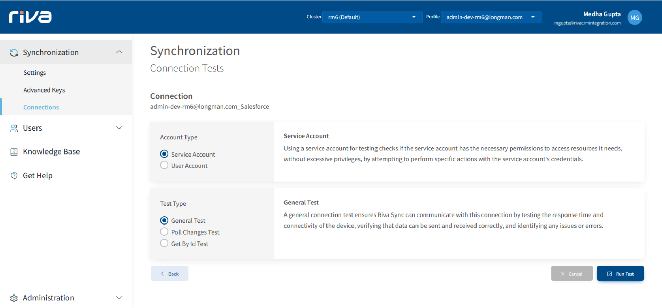Click the Cluster label in header

point(314,17)
